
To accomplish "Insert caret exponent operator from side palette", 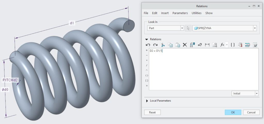I will tap(147, 70).
